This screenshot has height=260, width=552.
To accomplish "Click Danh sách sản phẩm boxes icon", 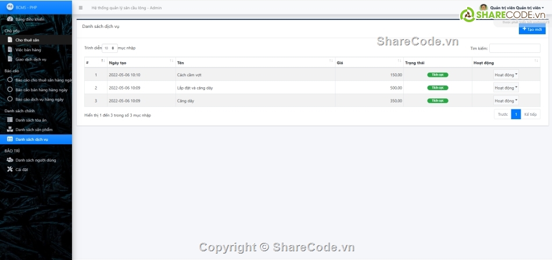I will 10,130.
